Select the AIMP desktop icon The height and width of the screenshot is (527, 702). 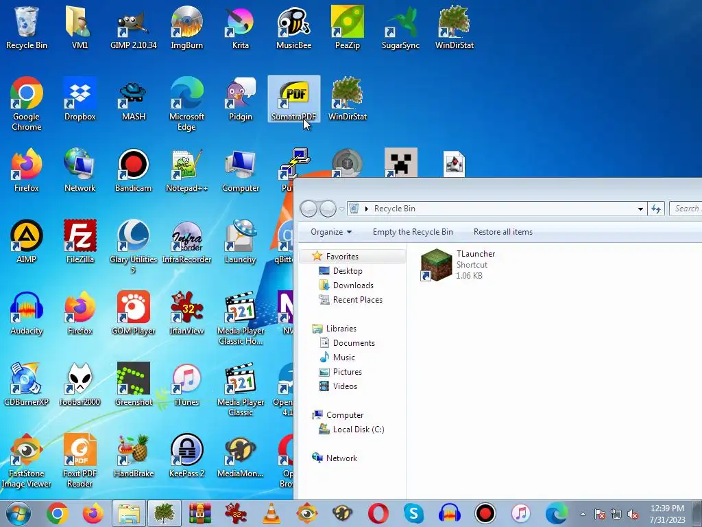pos(27,242)
